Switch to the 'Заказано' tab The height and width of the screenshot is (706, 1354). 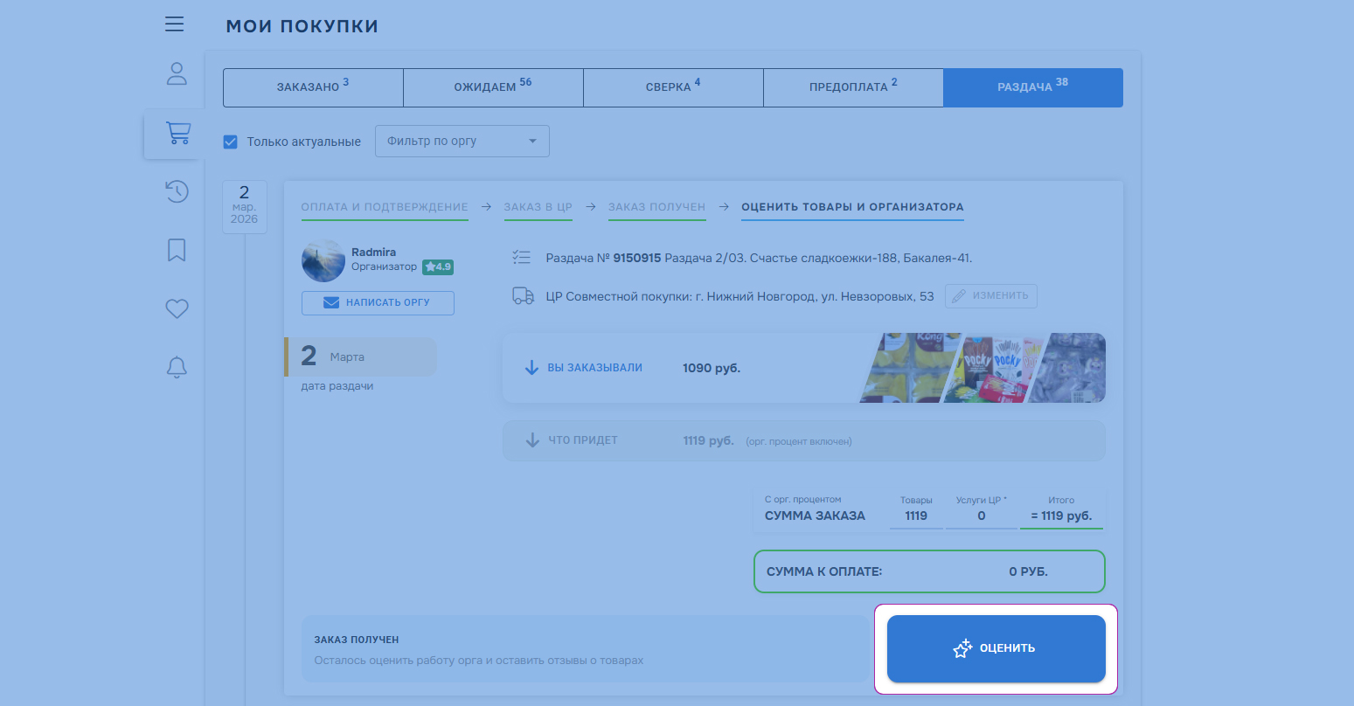point(313,87)
